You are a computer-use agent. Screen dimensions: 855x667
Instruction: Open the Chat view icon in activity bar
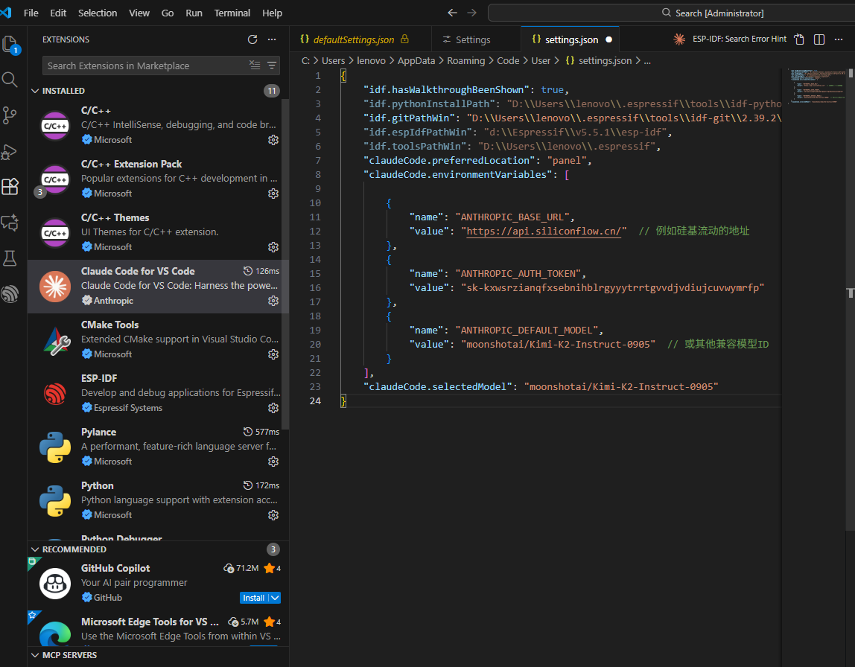tap(10, 223)
